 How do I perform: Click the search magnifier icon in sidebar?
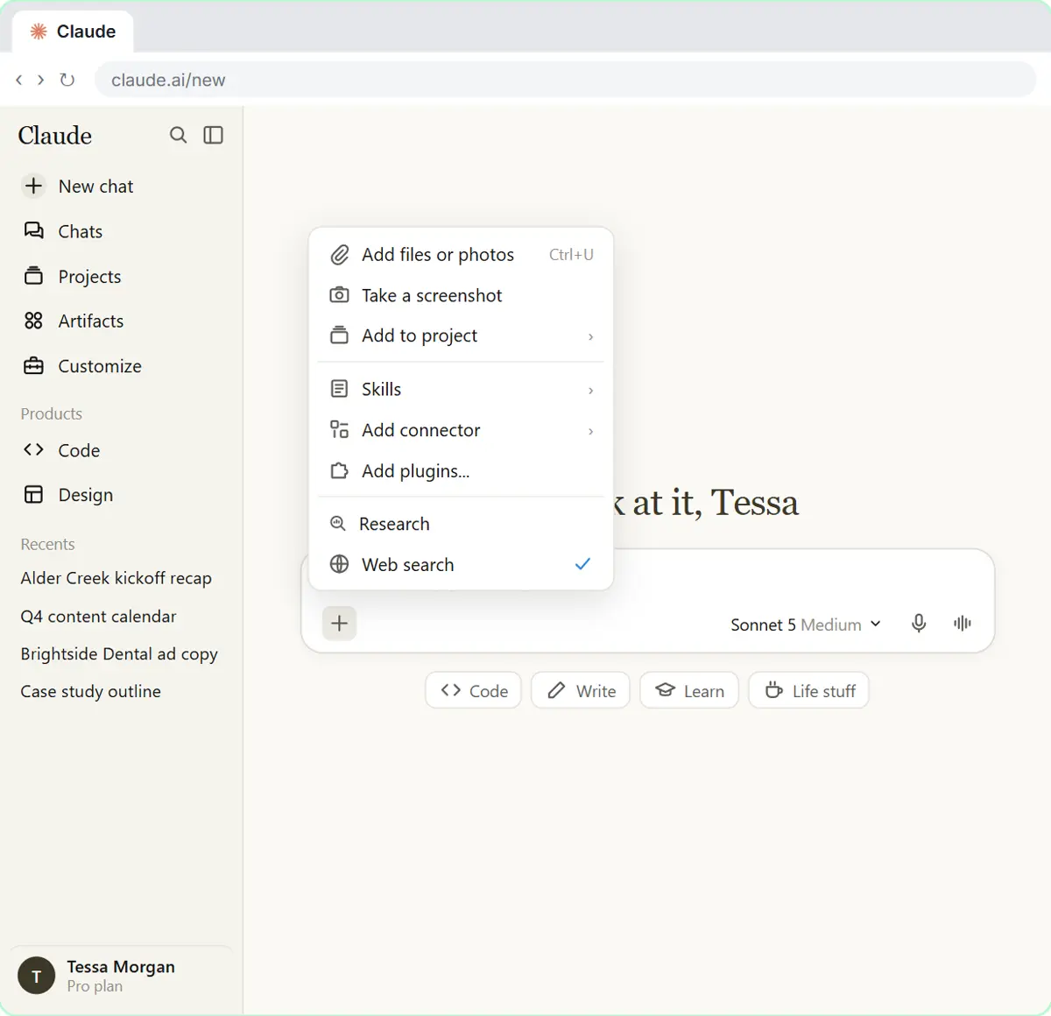[178, 135]
